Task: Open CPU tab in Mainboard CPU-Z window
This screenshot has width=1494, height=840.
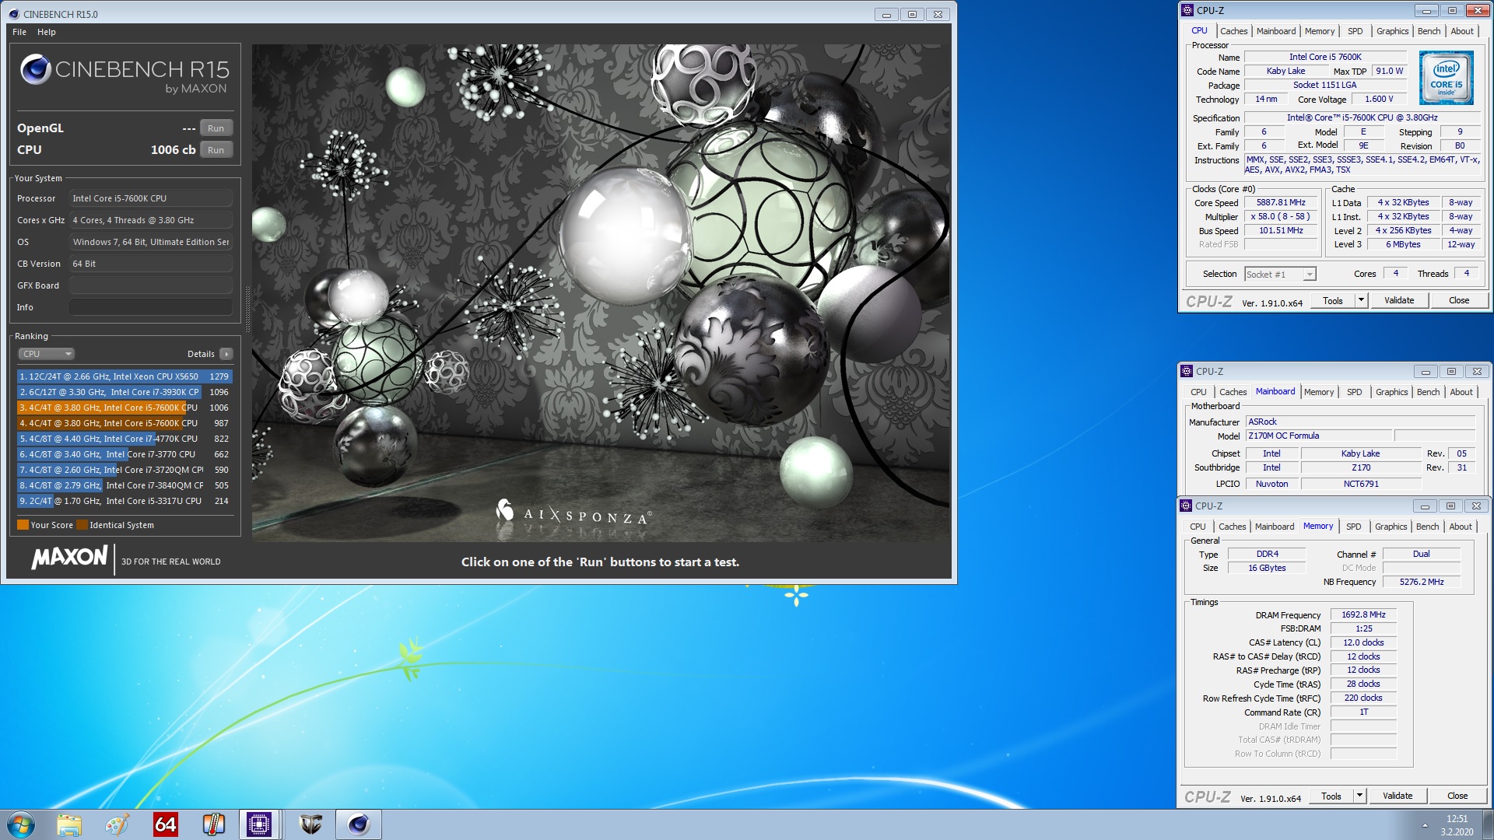Action: tap(1198, 392)
